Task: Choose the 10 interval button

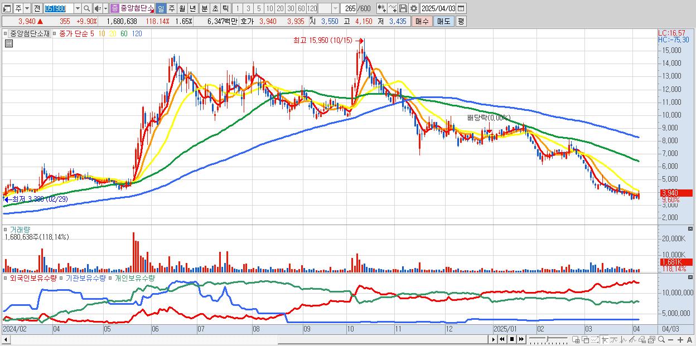Action: pos(269,8)
